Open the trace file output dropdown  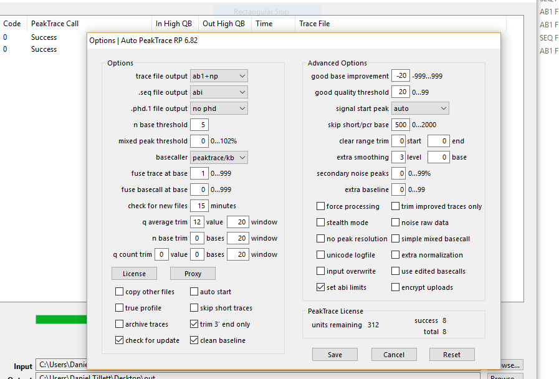(x=219, y=76)
